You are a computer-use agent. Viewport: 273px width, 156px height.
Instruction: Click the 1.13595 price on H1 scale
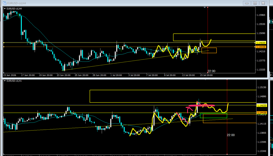262,142
